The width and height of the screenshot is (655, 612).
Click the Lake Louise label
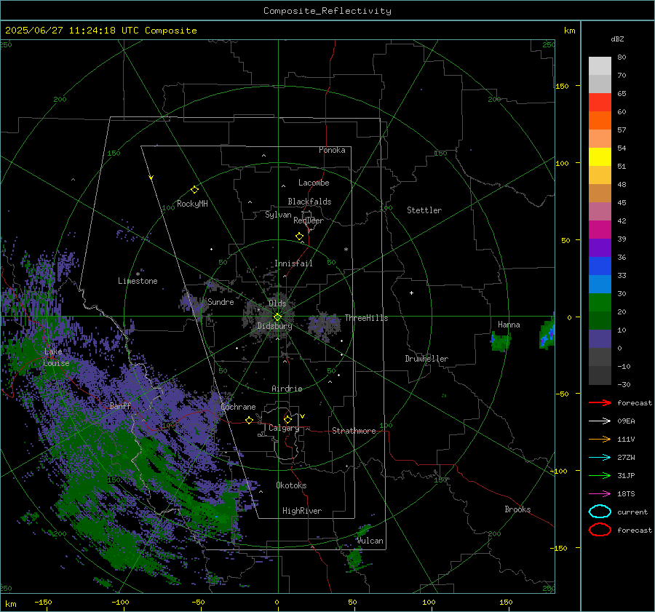56,357
